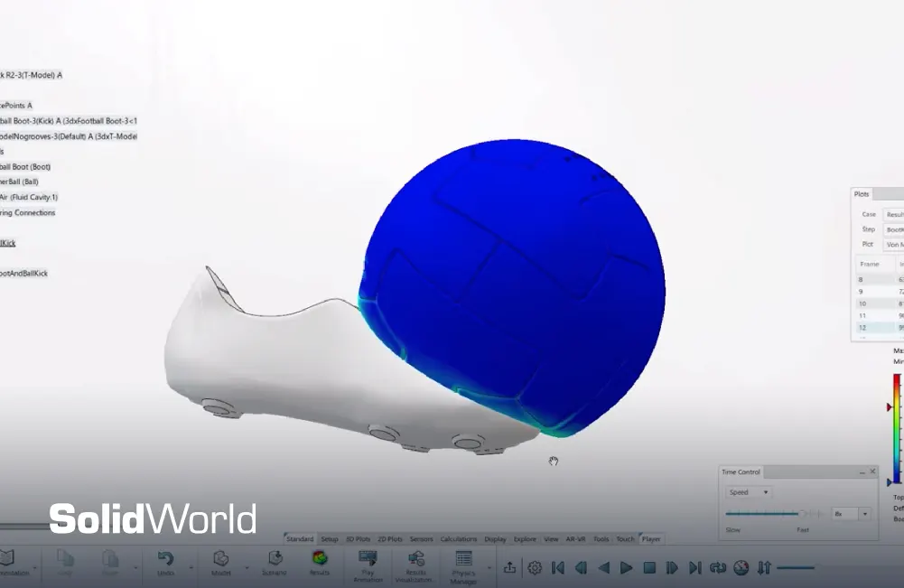904x588 pixels.
Task: Open the Results icon in toolbar
Action: point(320,558)
